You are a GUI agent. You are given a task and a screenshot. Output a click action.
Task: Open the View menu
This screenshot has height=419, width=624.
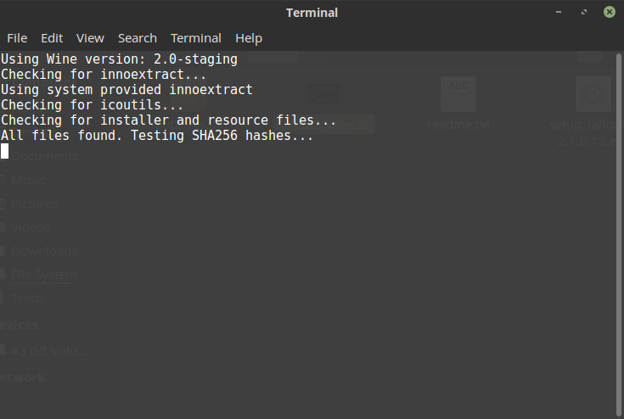pyautogui.click(x=90, y=38)
